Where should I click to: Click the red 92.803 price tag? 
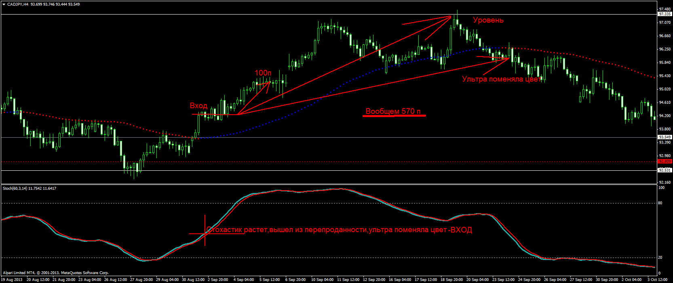click(665, 161)
